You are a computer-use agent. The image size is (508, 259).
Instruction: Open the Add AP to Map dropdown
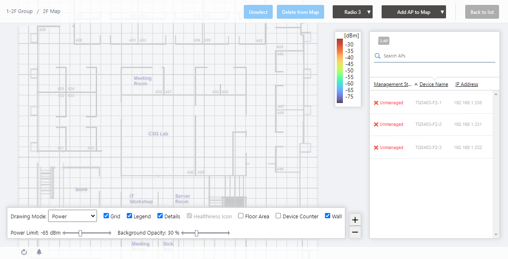coord(413,12)
